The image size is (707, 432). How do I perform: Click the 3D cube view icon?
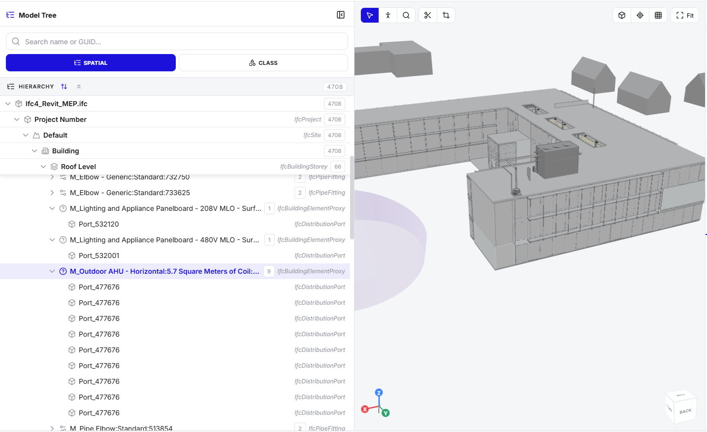pyautogui.click(x=622, y=15)
